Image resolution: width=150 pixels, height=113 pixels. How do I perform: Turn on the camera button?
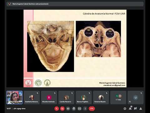tap(62, 109)
